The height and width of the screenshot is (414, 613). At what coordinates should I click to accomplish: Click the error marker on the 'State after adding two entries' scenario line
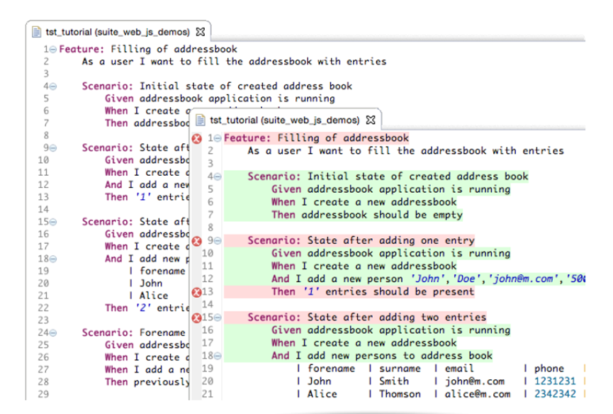coord(196,318)
